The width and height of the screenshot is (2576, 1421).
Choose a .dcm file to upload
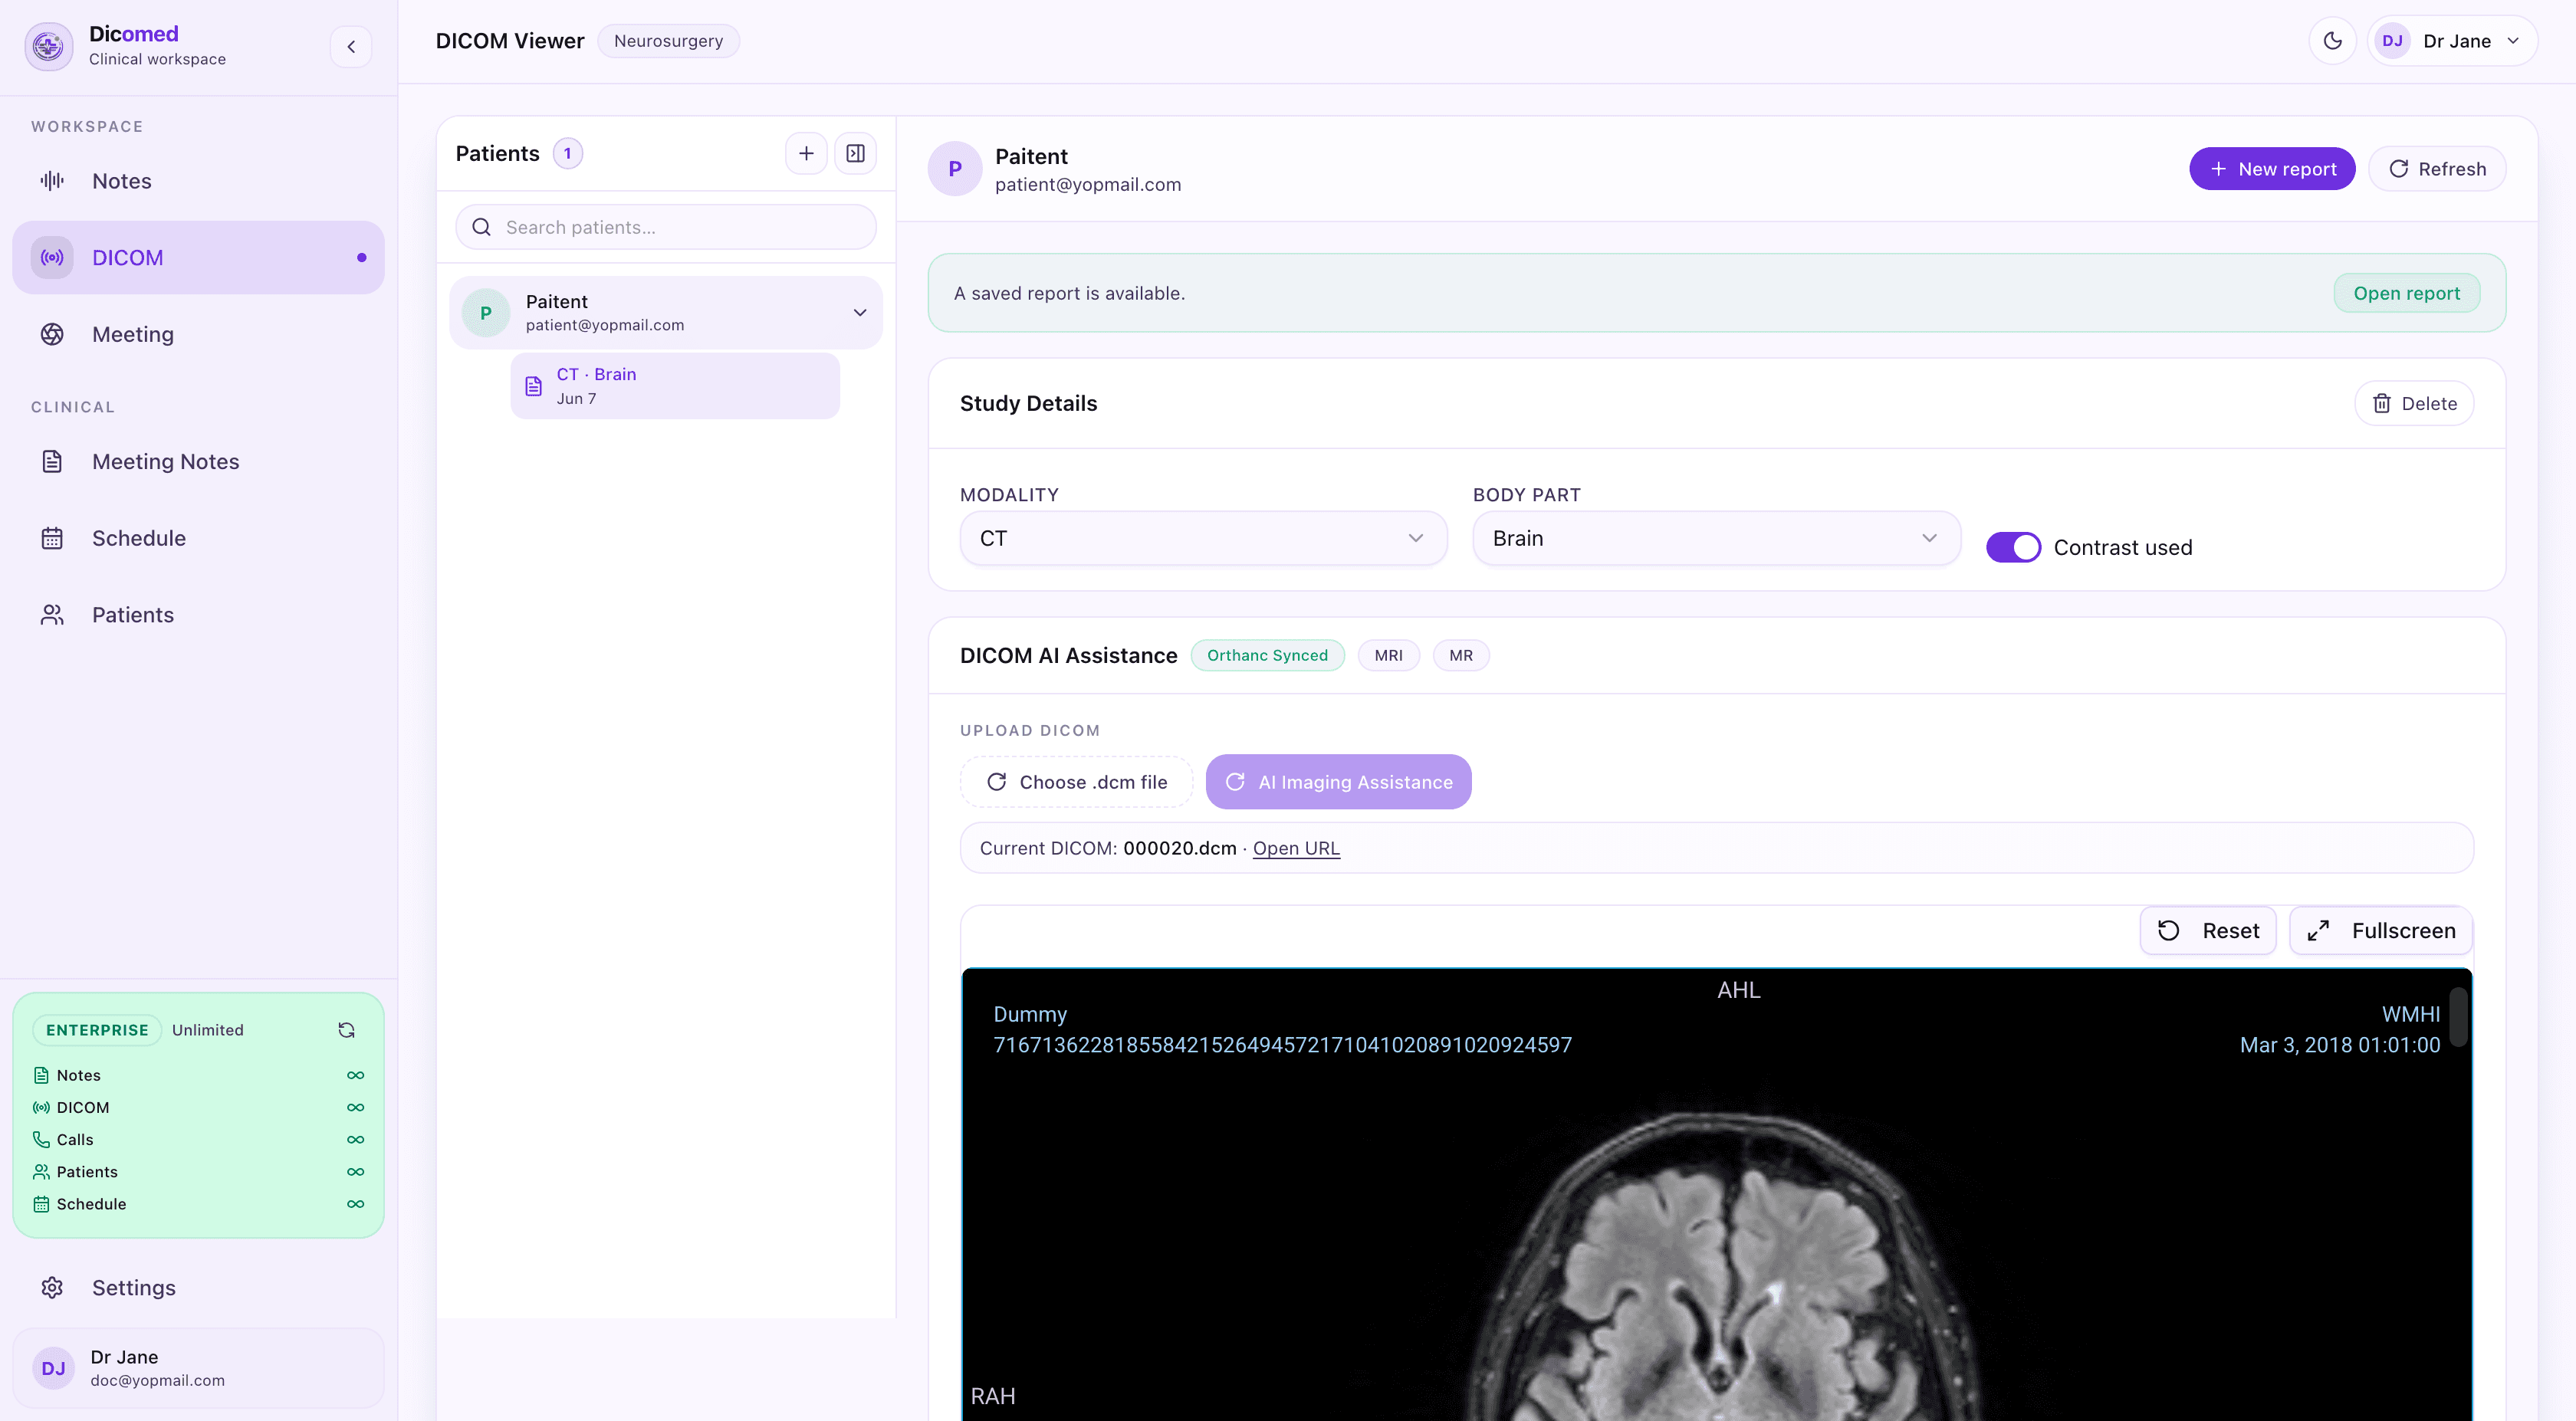click(x=1077, y=781)
